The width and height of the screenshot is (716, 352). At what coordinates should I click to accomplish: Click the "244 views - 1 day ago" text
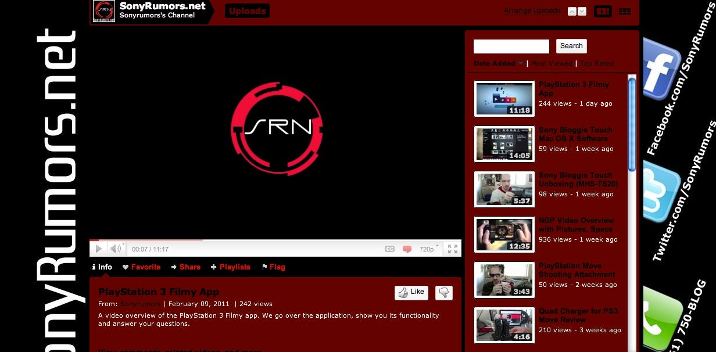pyautogui.click(x=575, y=103)
